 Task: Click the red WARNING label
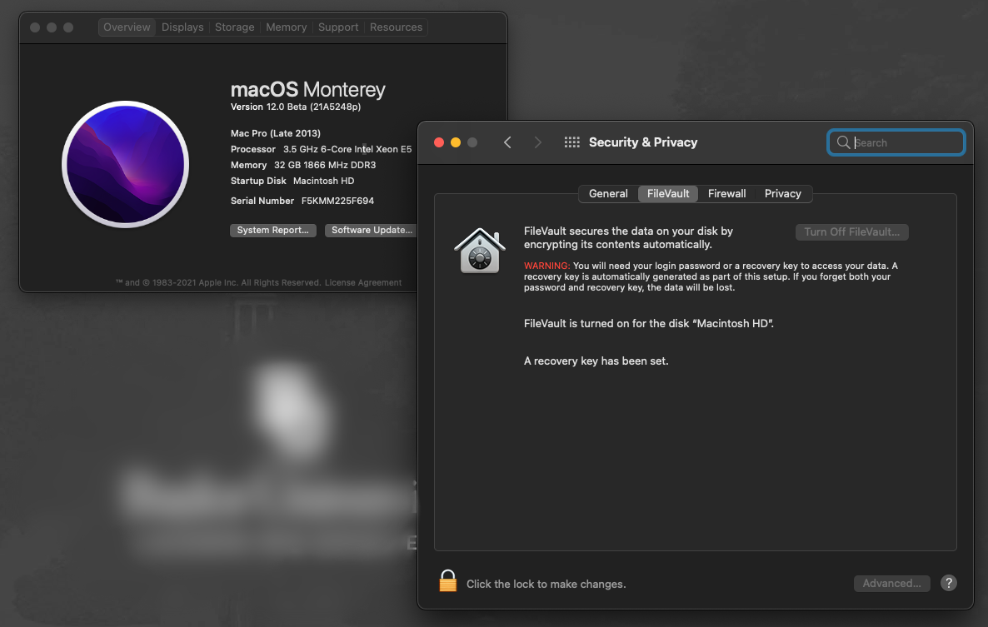(546, 266)
